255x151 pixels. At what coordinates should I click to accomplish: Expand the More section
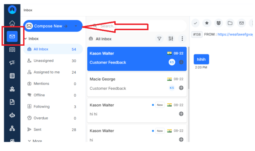(35, 141)
